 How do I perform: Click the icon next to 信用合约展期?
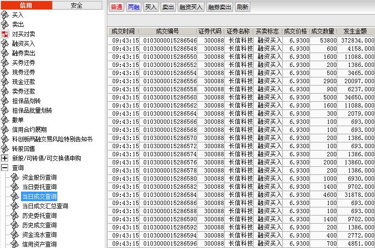tap(5, 129)
